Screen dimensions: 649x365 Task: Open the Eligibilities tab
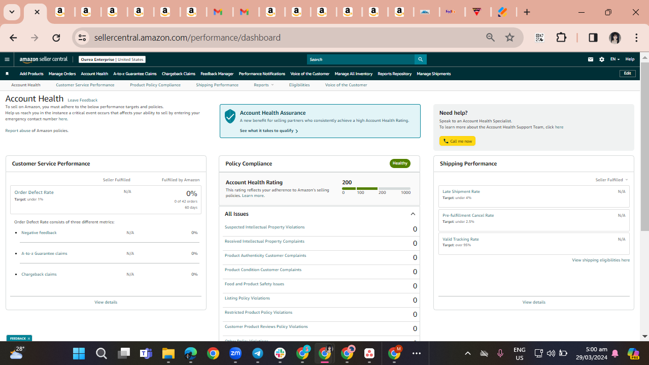pos(299,85)
